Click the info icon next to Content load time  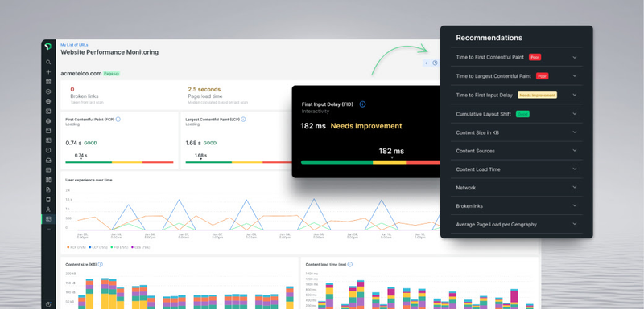350,264
